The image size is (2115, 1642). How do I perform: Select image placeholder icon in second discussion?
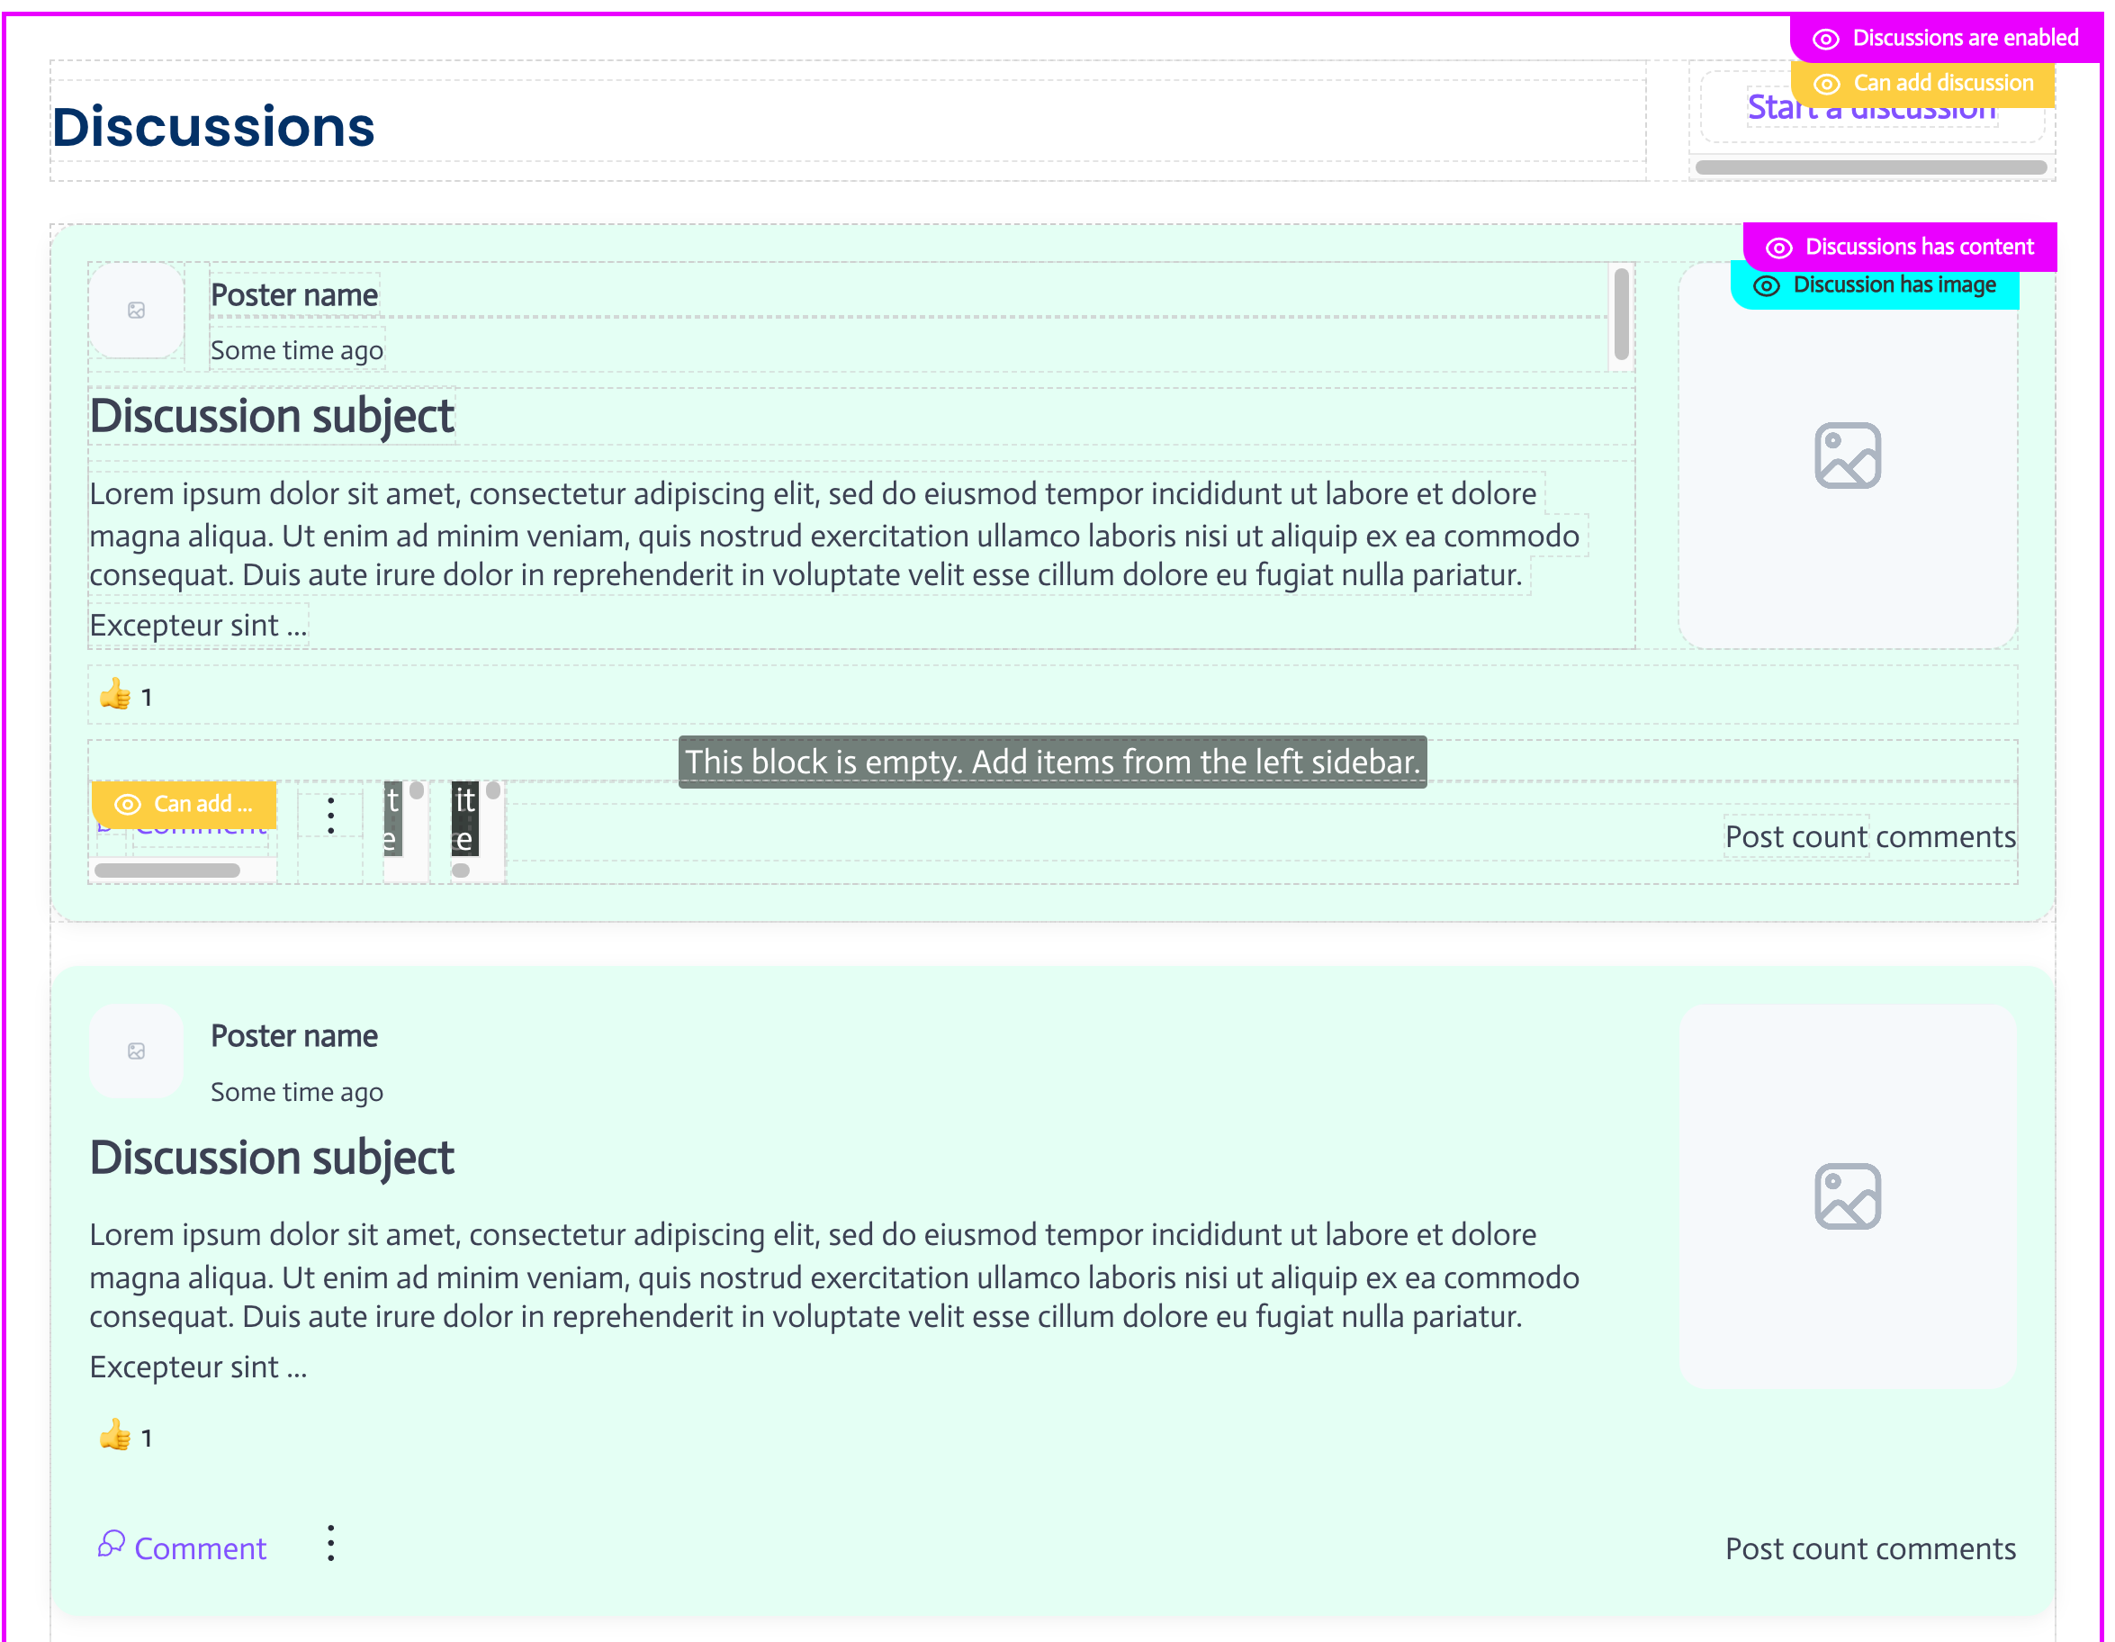1847,1196
